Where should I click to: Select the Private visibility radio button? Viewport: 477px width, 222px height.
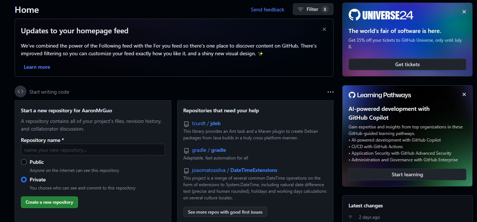24,180
